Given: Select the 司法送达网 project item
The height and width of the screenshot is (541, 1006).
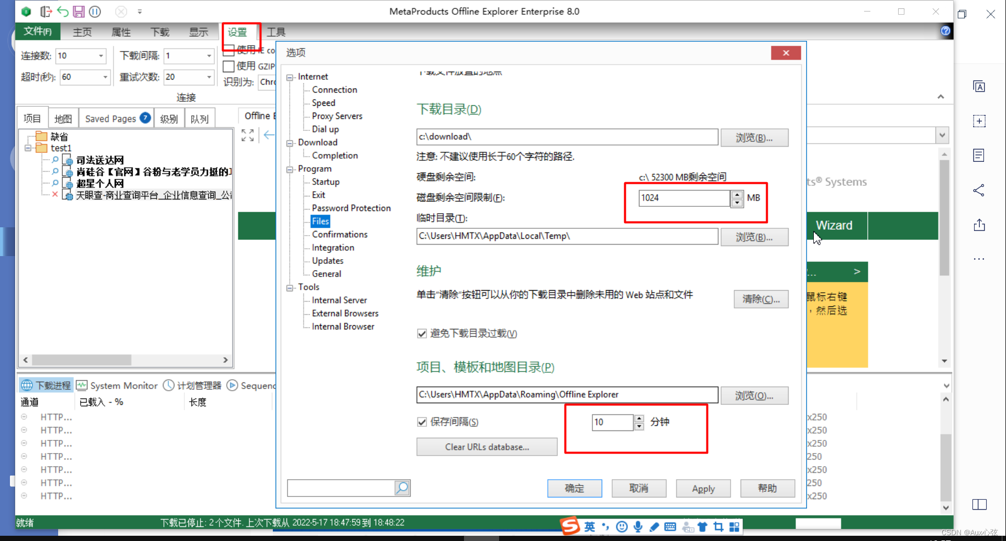Looking at the screenshot, I should point(100,160).
